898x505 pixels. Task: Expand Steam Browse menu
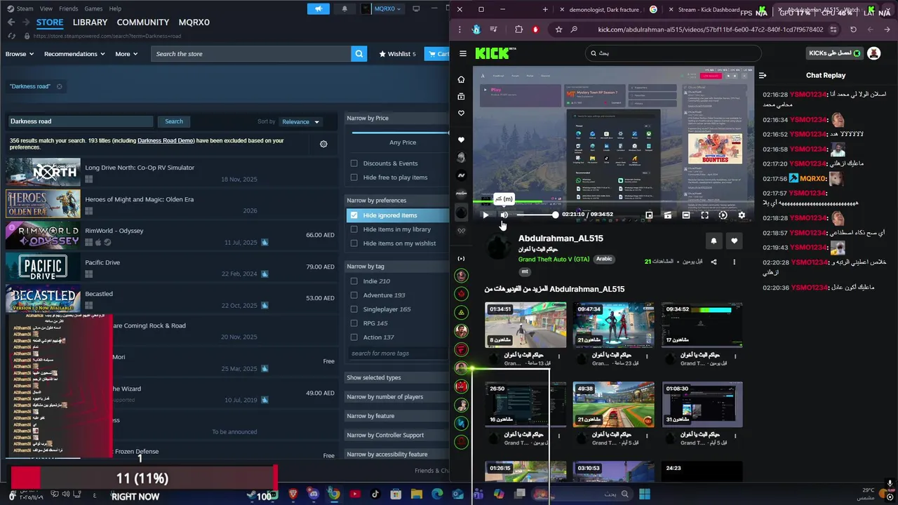(20, 54)
